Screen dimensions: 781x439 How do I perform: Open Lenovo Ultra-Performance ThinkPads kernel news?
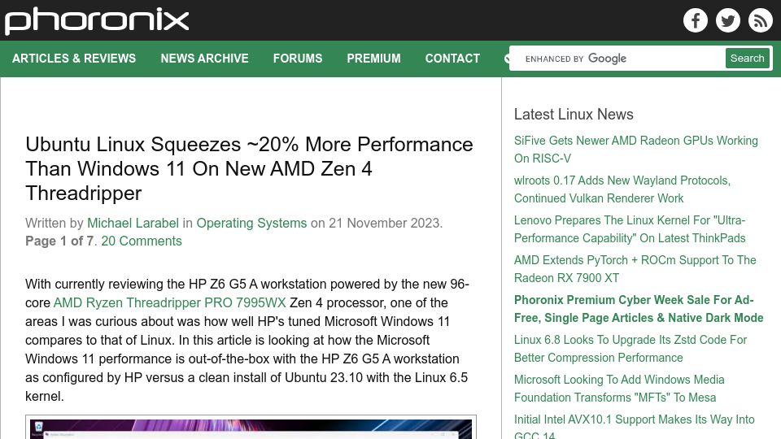pos(630,229)
